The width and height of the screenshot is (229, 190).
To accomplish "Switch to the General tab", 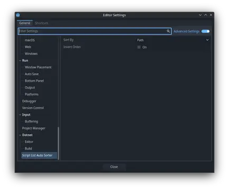I will click(25, 23).
